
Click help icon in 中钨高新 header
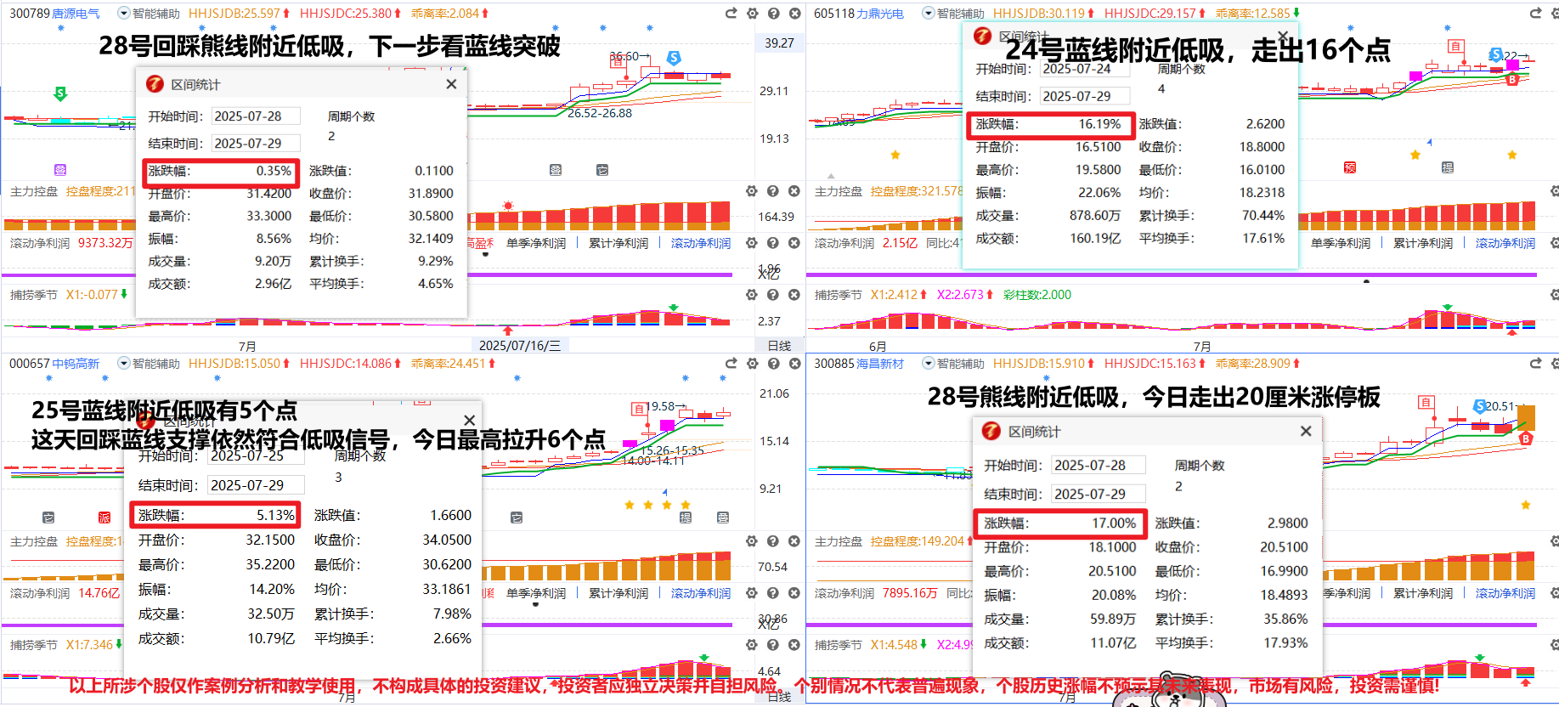pyautogui.click(x=773, y=364)
